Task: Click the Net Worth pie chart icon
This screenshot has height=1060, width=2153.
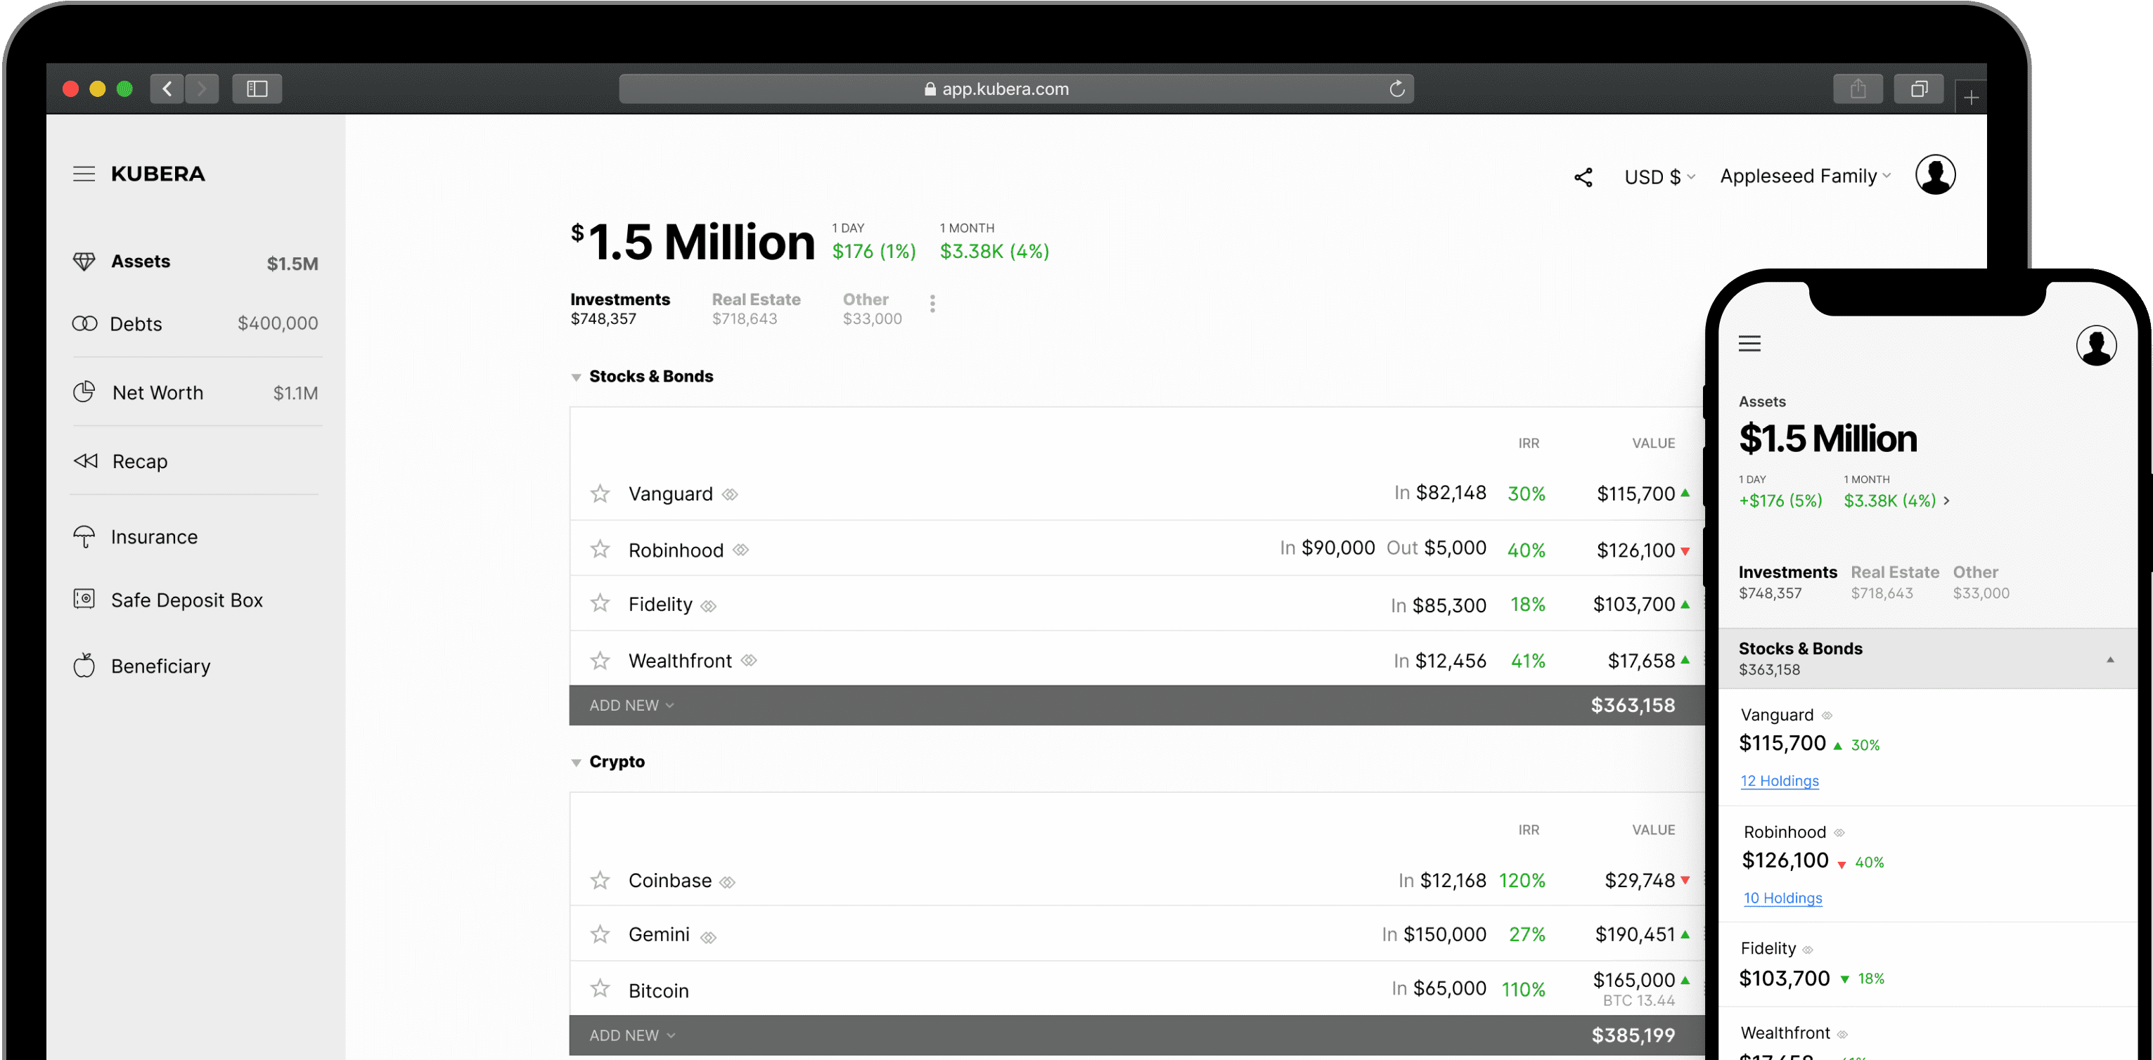Action: click(x=84, y=392)
